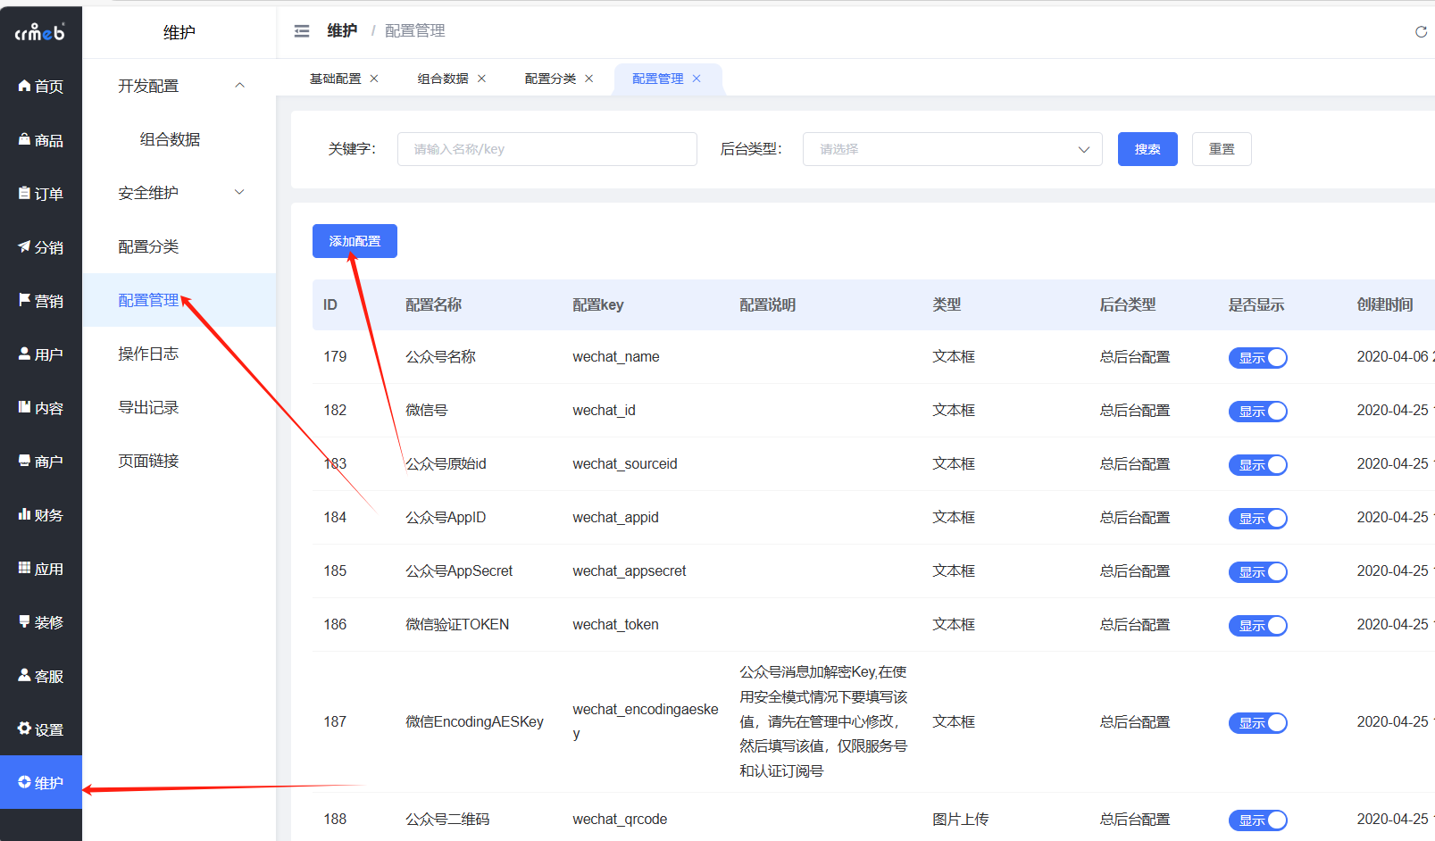The height and width of the screenshot is (841, 1435).
Task: Click the 添加配置 button
Action: tap(355, 241)
